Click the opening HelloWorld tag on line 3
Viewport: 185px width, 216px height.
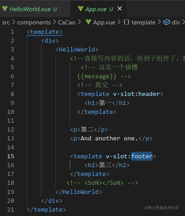point(77,50)
